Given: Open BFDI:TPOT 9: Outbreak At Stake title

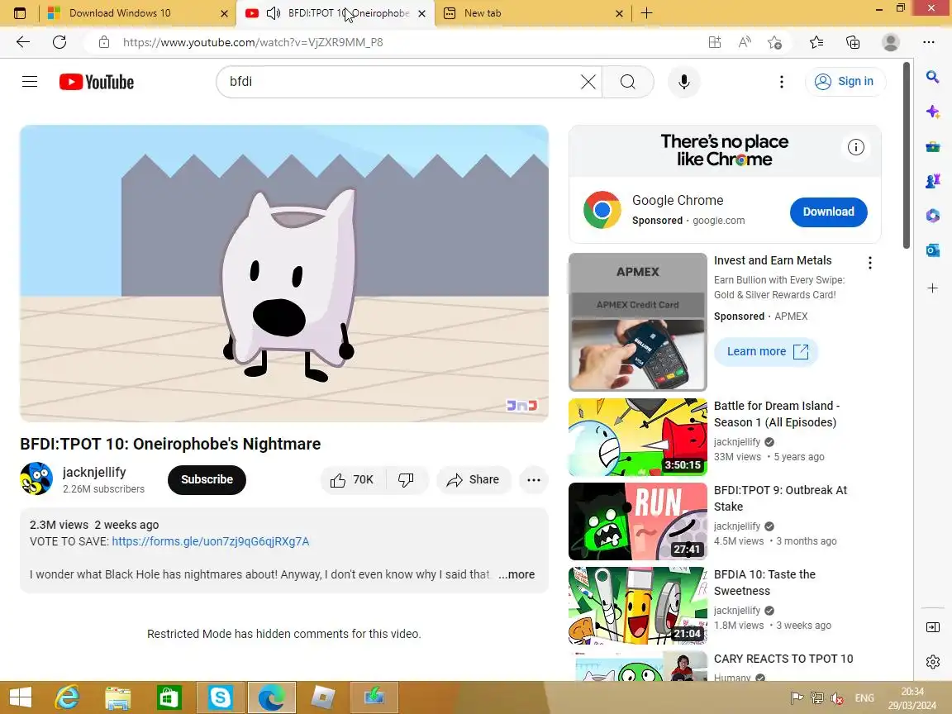Looking at the screenshot, I should click(780, 497).
